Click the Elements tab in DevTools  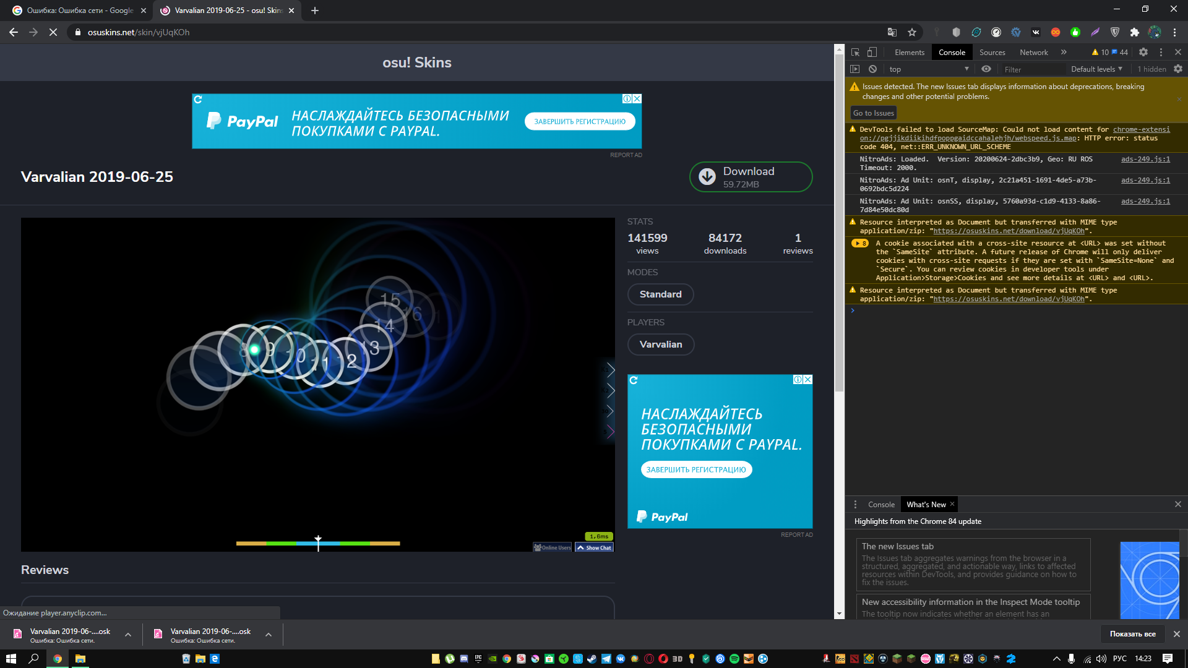tap(910, 52)
